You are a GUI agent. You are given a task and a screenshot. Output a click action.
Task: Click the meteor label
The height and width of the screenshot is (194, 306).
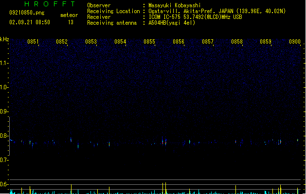[x=69, y=15]
